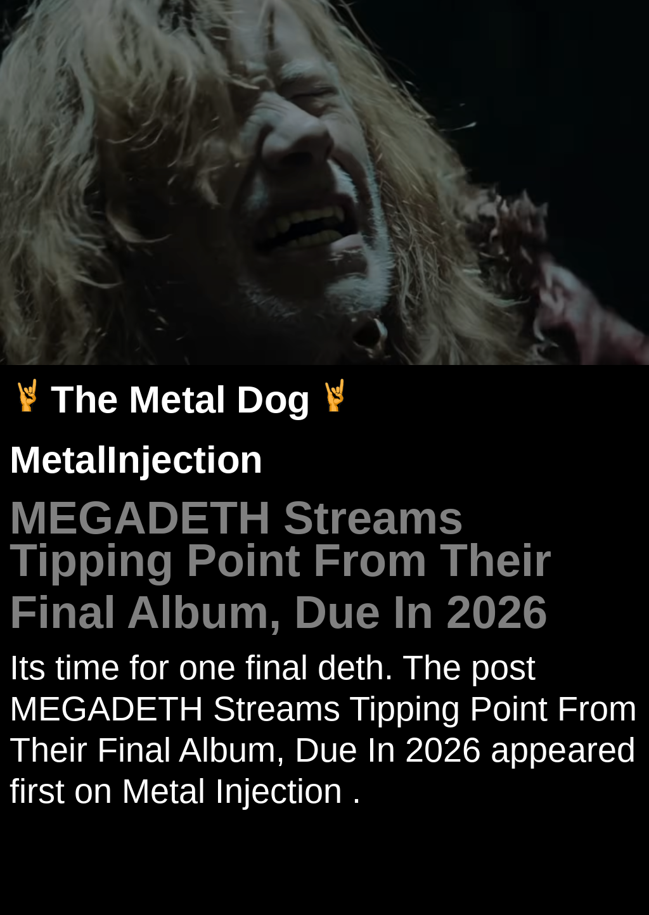This screenshot has height=915, width=649.
Task: Click 'Tipping Point From Their' headline line
Action: click(280, 561)
